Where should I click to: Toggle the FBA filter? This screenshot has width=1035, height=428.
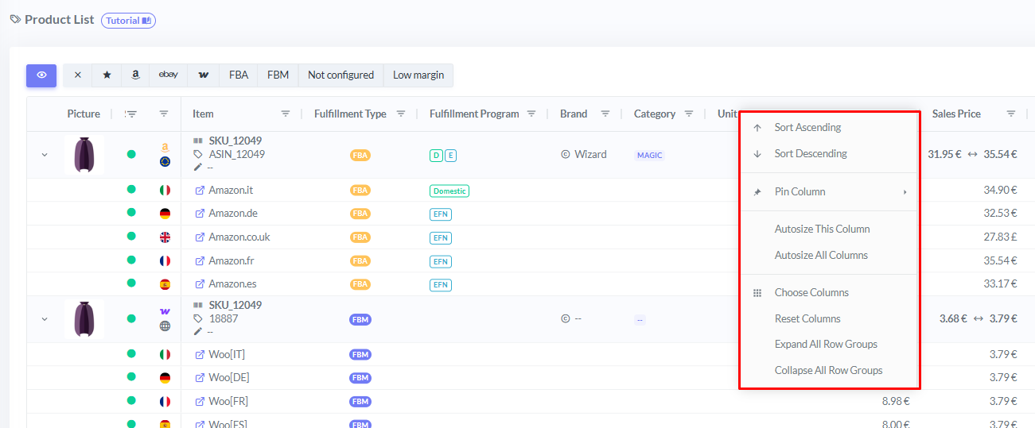tap(239, 75)
